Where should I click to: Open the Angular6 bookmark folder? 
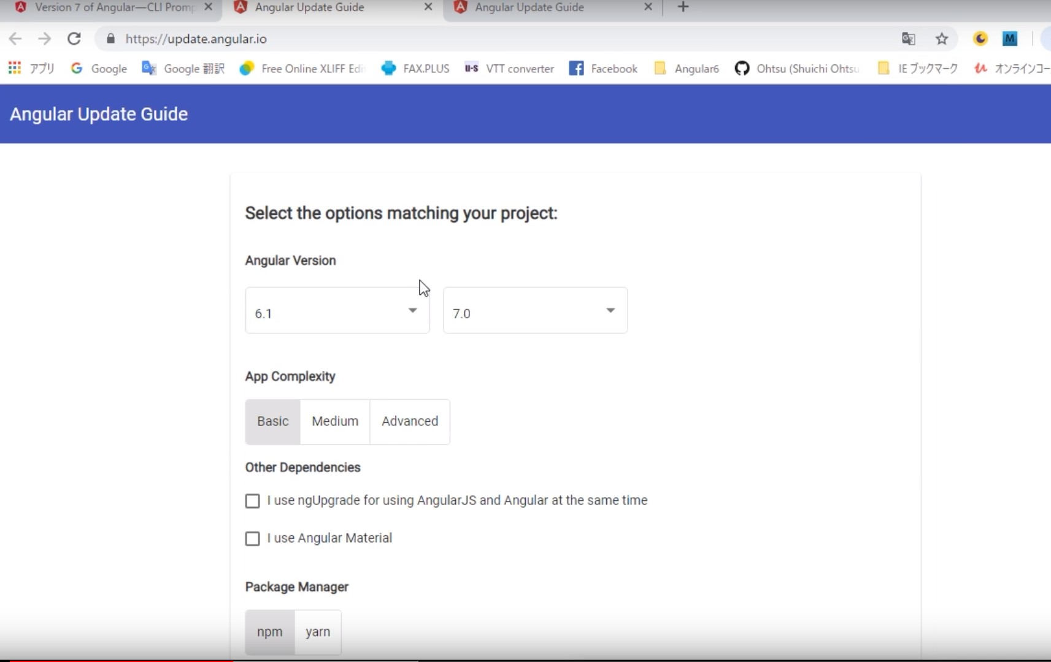(x=687, y=69)
